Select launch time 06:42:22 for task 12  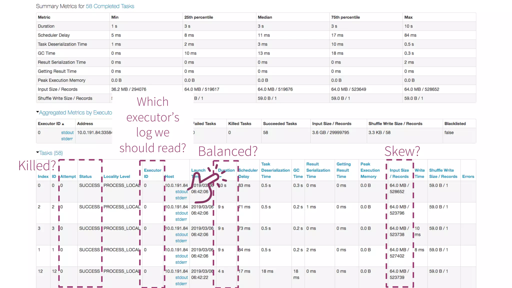coord(199,277)
